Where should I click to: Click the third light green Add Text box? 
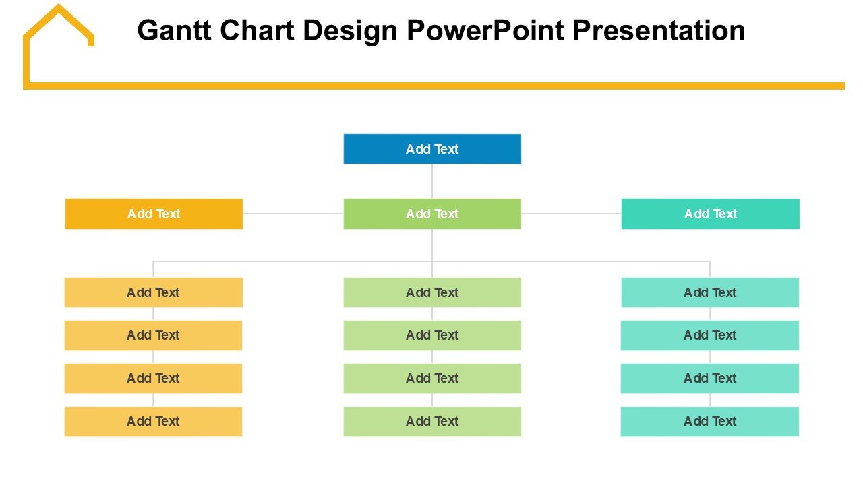[432, 379]
